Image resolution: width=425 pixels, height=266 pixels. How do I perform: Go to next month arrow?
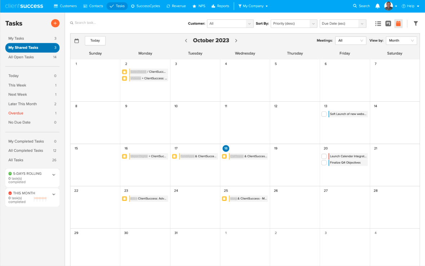pos(236,41)
